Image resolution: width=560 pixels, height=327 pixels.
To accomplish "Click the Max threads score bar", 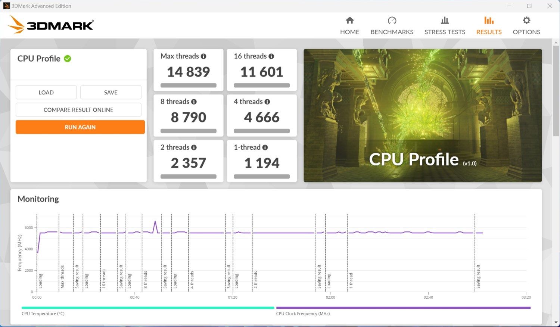I will [189, 85].
